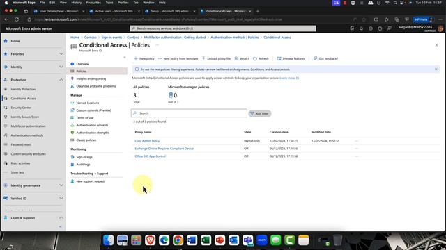Open the What if tool

click(x=242, y=58)
